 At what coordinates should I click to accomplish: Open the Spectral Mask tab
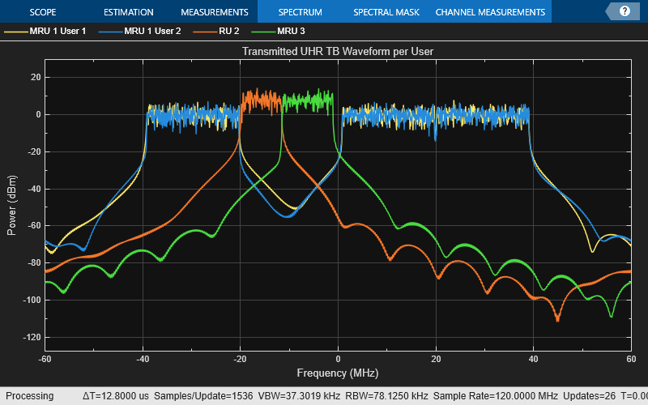point(386,12)
